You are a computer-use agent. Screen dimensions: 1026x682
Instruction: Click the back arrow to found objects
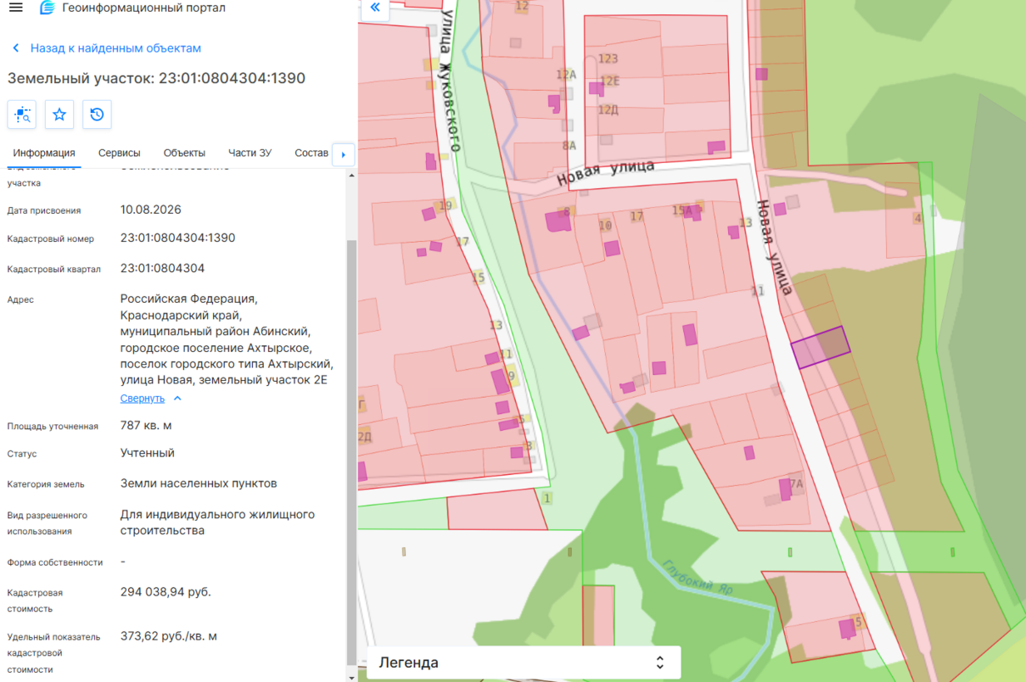pos(16,48)
